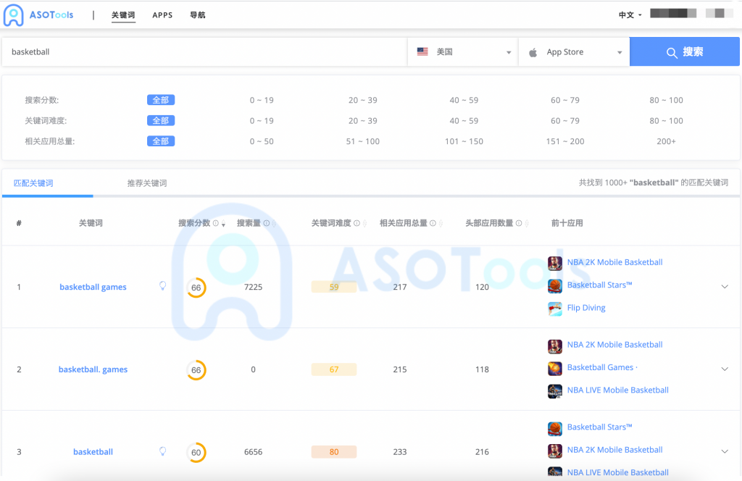This screenshot has width=742, height=481.
Task: Click the 相关应用总量 column info icon
Action: click(x=433, y=223)
